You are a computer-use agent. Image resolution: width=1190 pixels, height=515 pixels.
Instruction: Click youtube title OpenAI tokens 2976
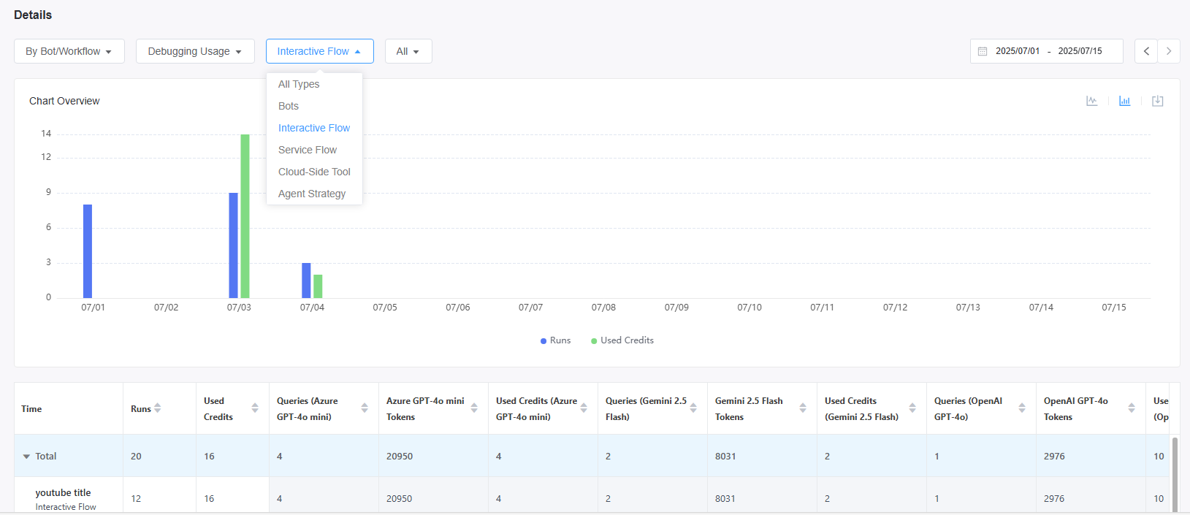click(x=1054, y=499)
